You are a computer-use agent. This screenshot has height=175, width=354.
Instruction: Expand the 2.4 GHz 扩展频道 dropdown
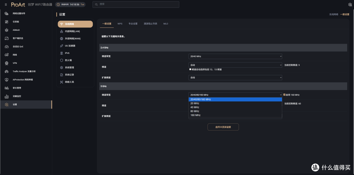[235, 78]
